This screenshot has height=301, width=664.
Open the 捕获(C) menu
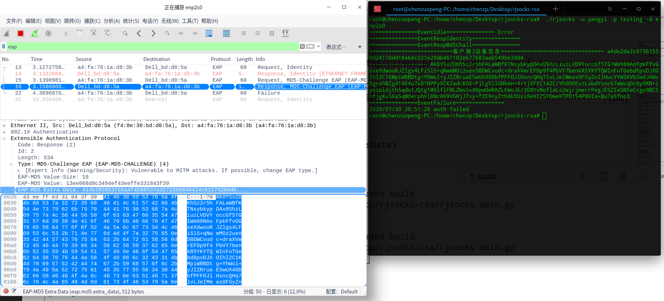(92, 21)
